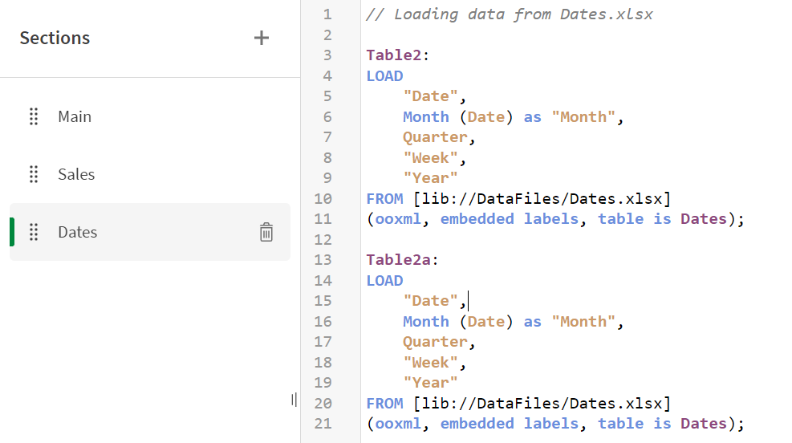The image size is (792, 443).
Task: Click the Sections heading
Action: pos(55,38)
